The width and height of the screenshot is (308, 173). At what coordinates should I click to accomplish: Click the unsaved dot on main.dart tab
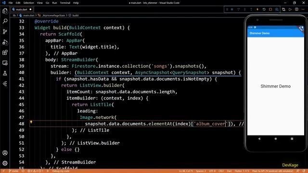(30, 10)
